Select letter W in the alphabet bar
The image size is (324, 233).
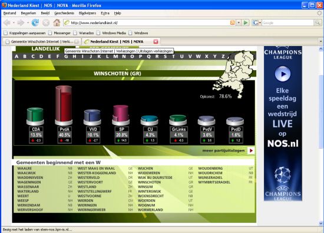(x=198, y=56)
